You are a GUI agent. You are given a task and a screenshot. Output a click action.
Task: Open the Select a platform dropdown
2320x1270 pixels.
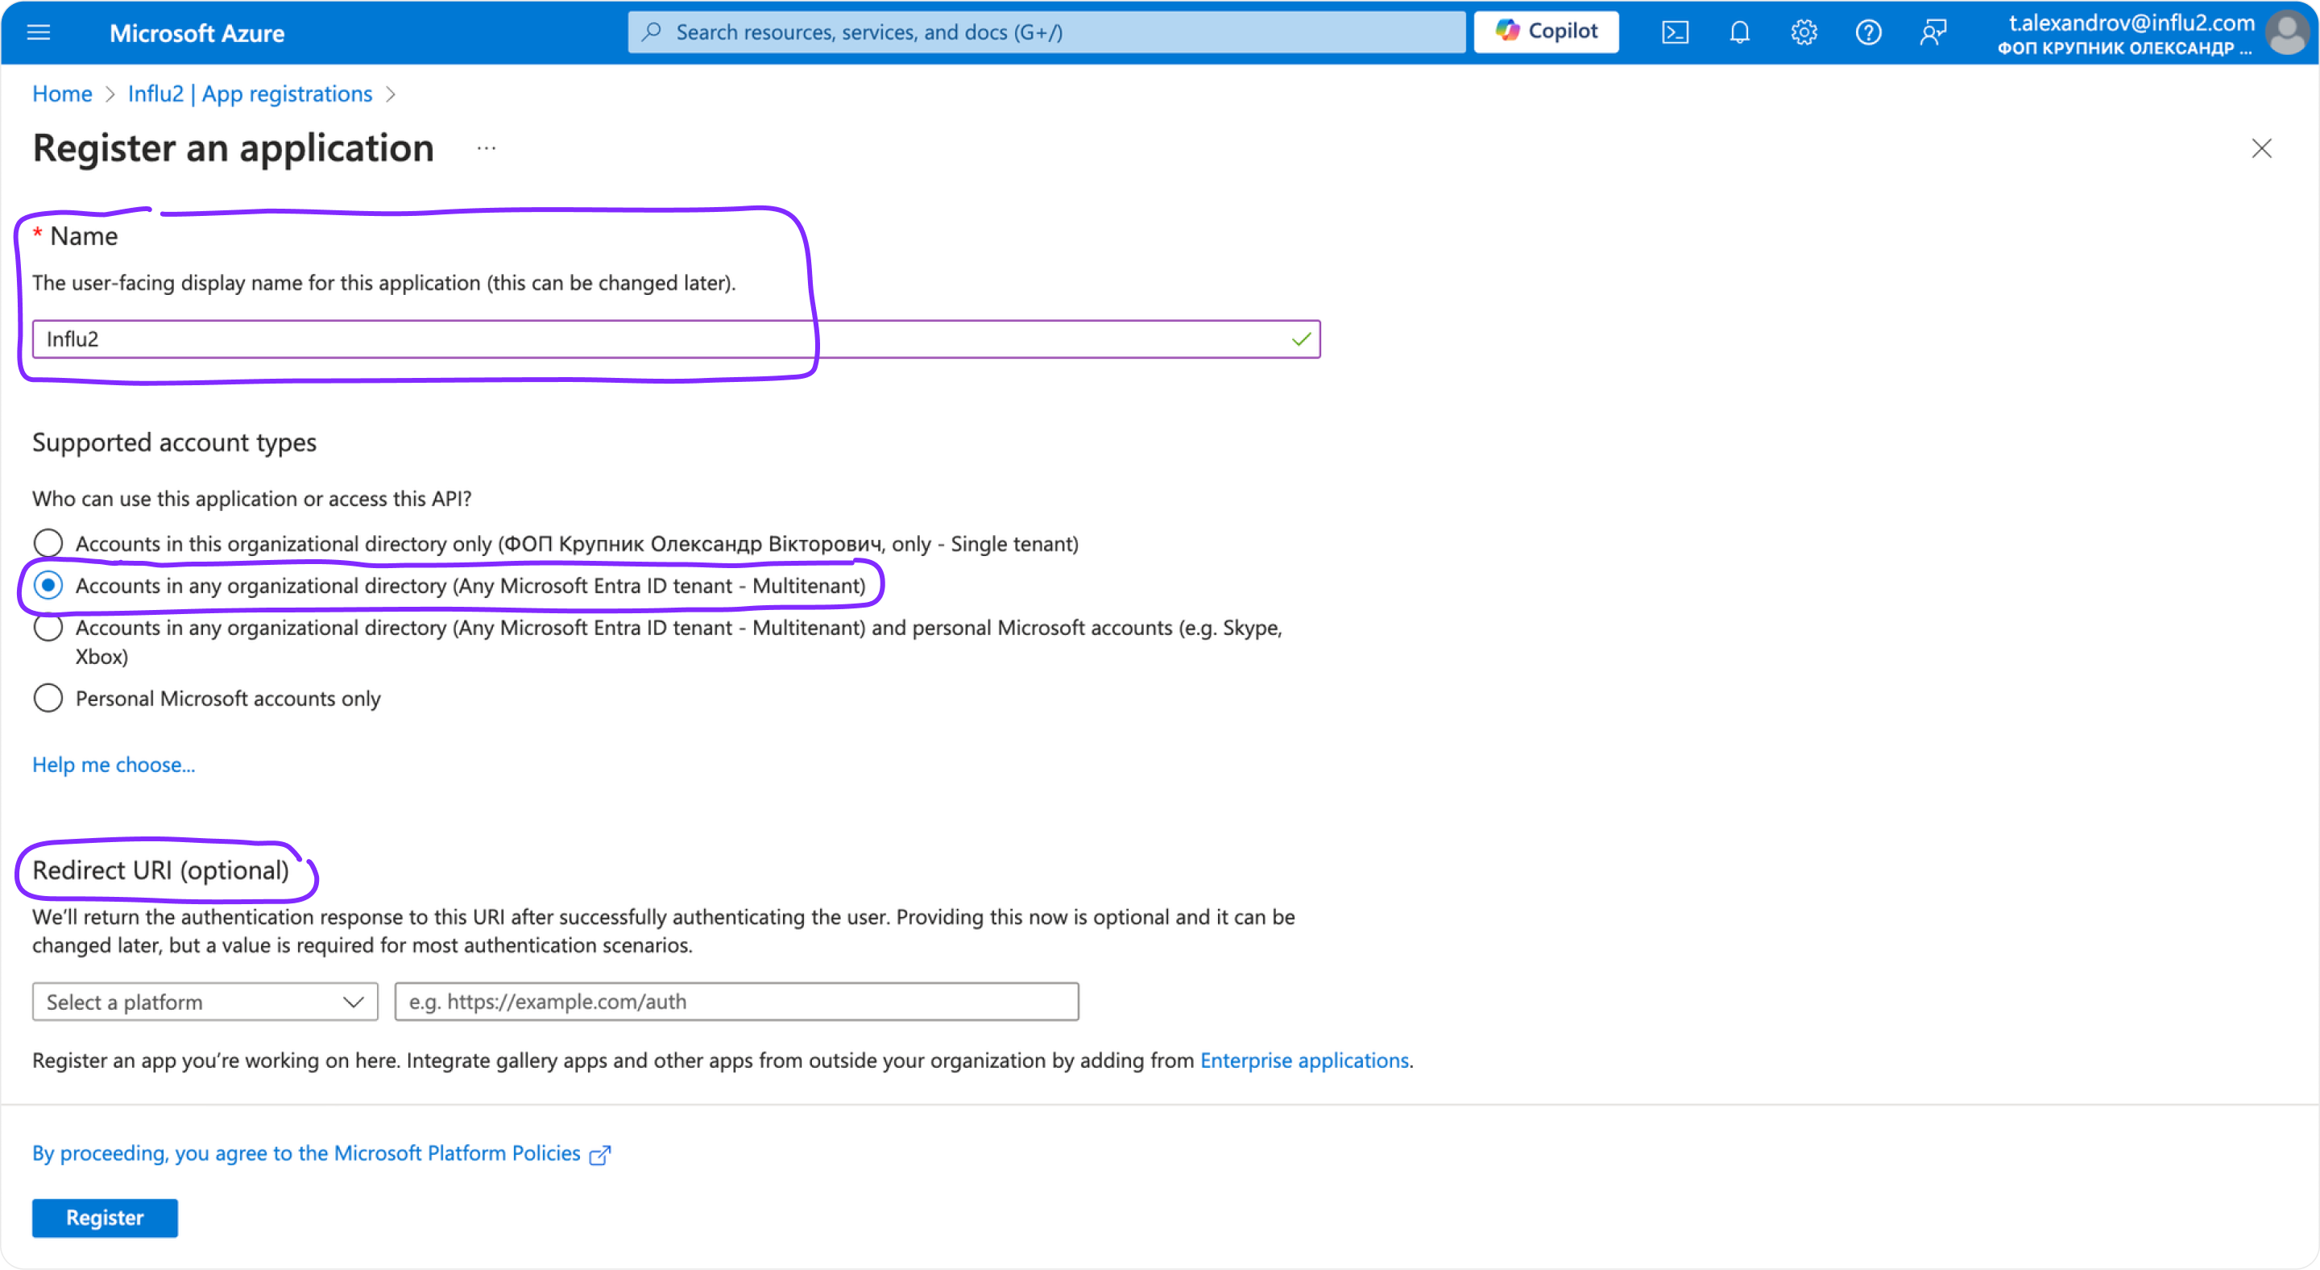coord(205,1002)
